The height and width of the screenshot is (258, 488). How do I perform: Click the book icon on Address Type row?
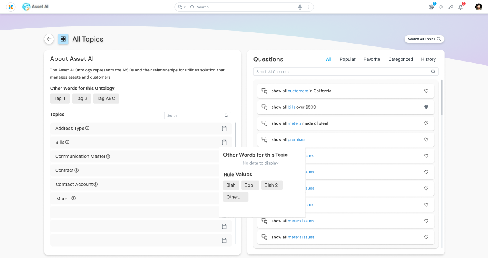coord(224,129)
